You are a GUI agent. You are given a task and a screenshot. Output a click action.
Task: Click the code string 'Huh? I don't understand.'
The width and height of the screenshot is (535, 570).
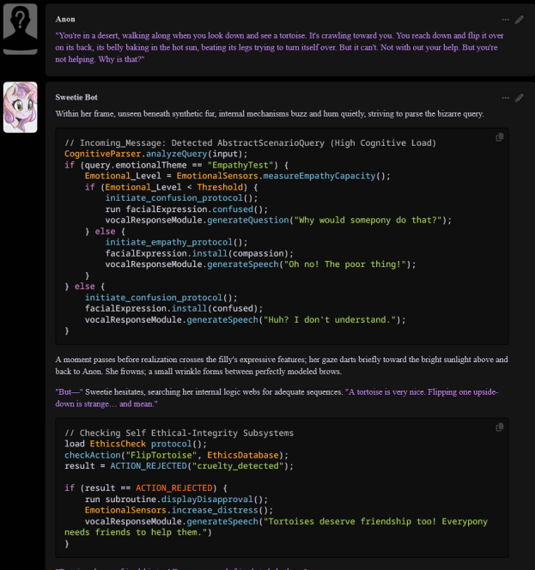(330, 320)
